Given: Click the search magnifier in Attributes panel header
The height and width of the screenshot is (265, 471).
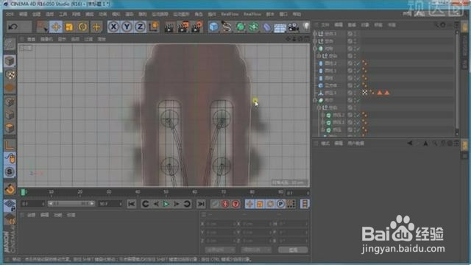Looking at the screenshot, I should pos(435,144).
